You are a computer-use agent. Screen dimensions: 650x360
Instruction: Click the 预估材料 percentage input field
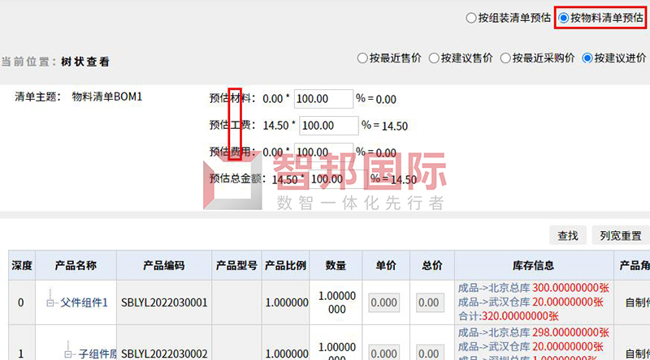click(x=323, y=98)
